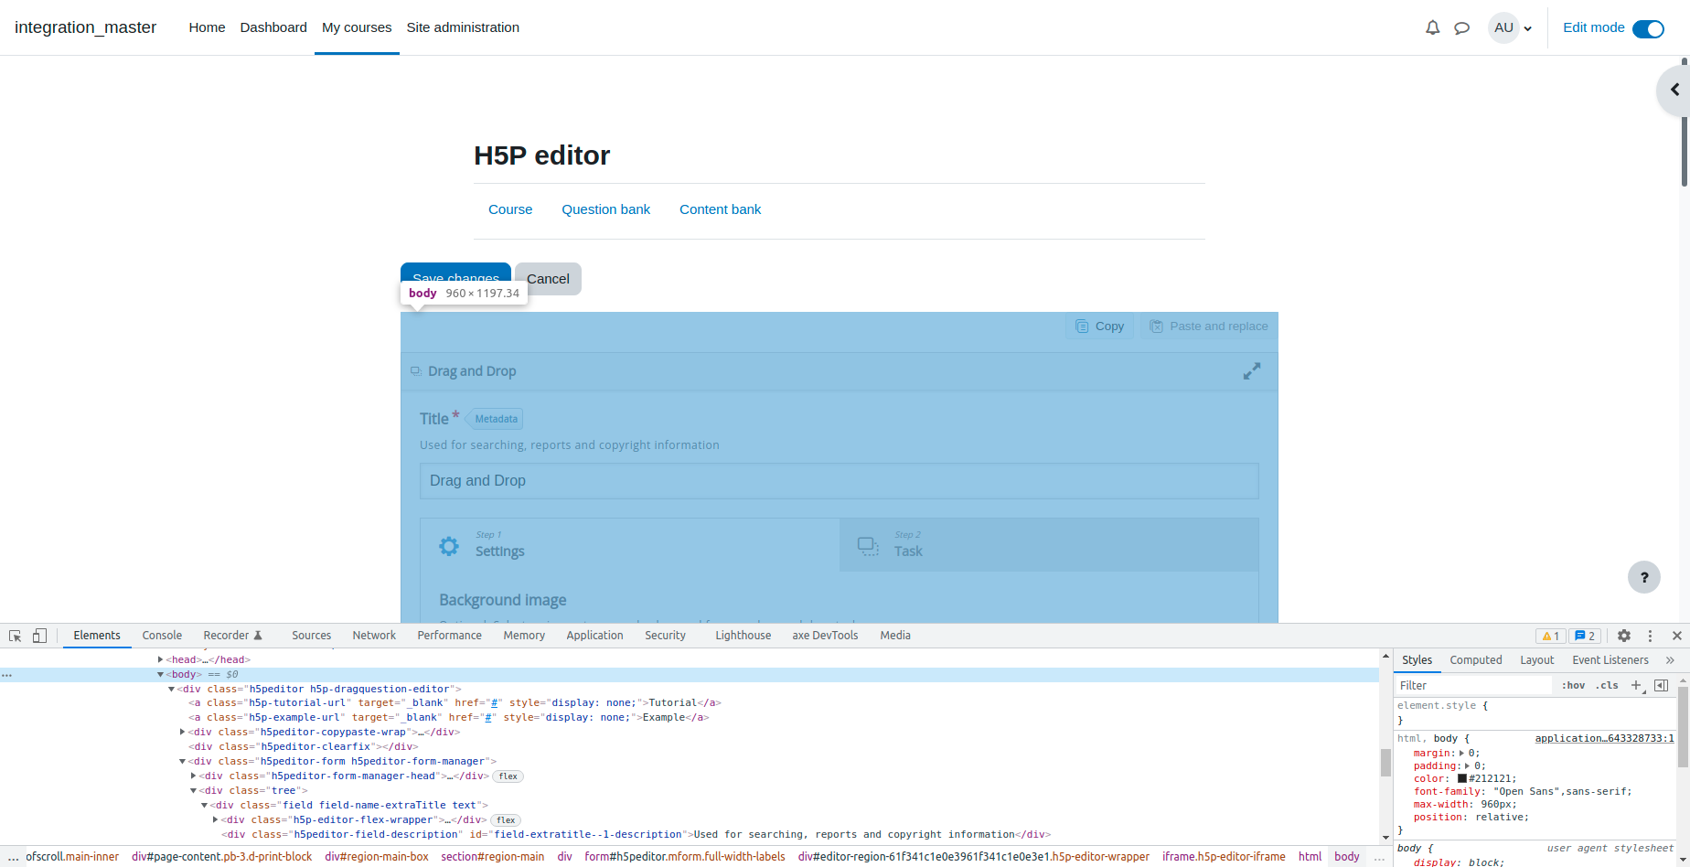Open DevTools settings gear

coord(1624,636)
